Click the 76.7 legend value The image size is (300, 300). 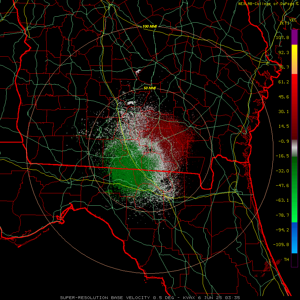click(x=284, y=67)
